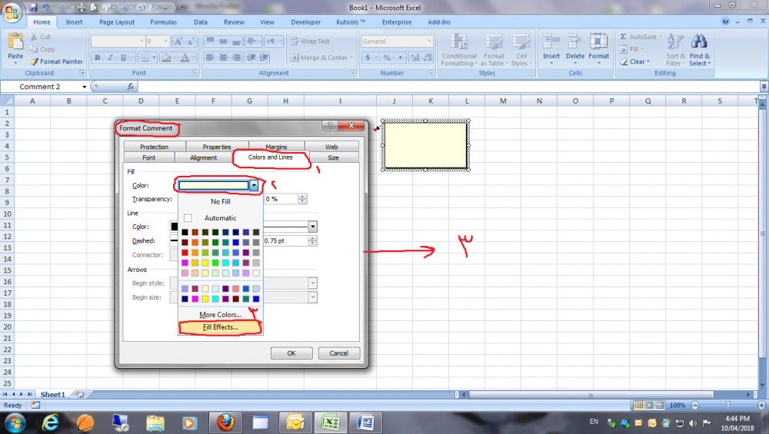The image size is (769, 434).
Task: Click the Transparency percentage field
Action: click(281, 199)
